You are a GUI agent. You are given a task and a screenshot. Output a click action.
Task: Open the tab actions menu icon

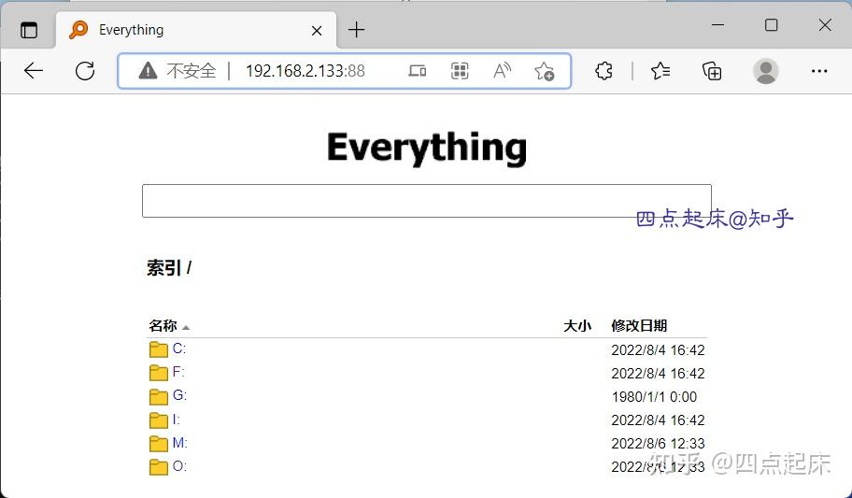click(x=29, y=30)
